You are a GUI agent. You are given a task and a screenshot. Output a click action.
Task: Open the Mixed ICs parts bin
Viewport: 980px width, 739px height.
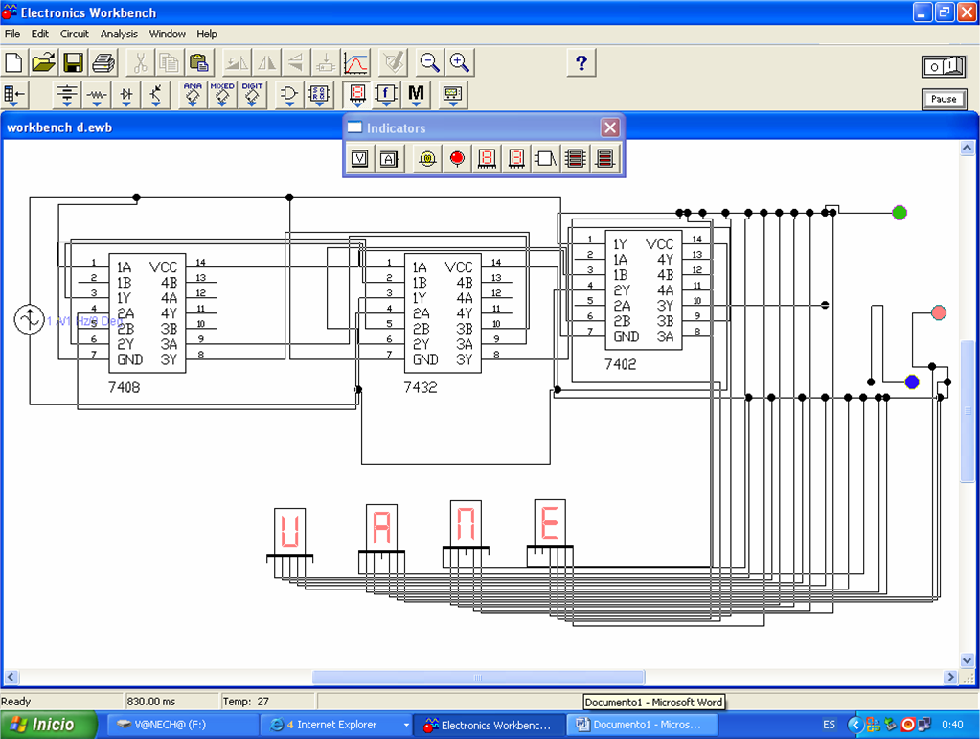click(x=222, y=94)
